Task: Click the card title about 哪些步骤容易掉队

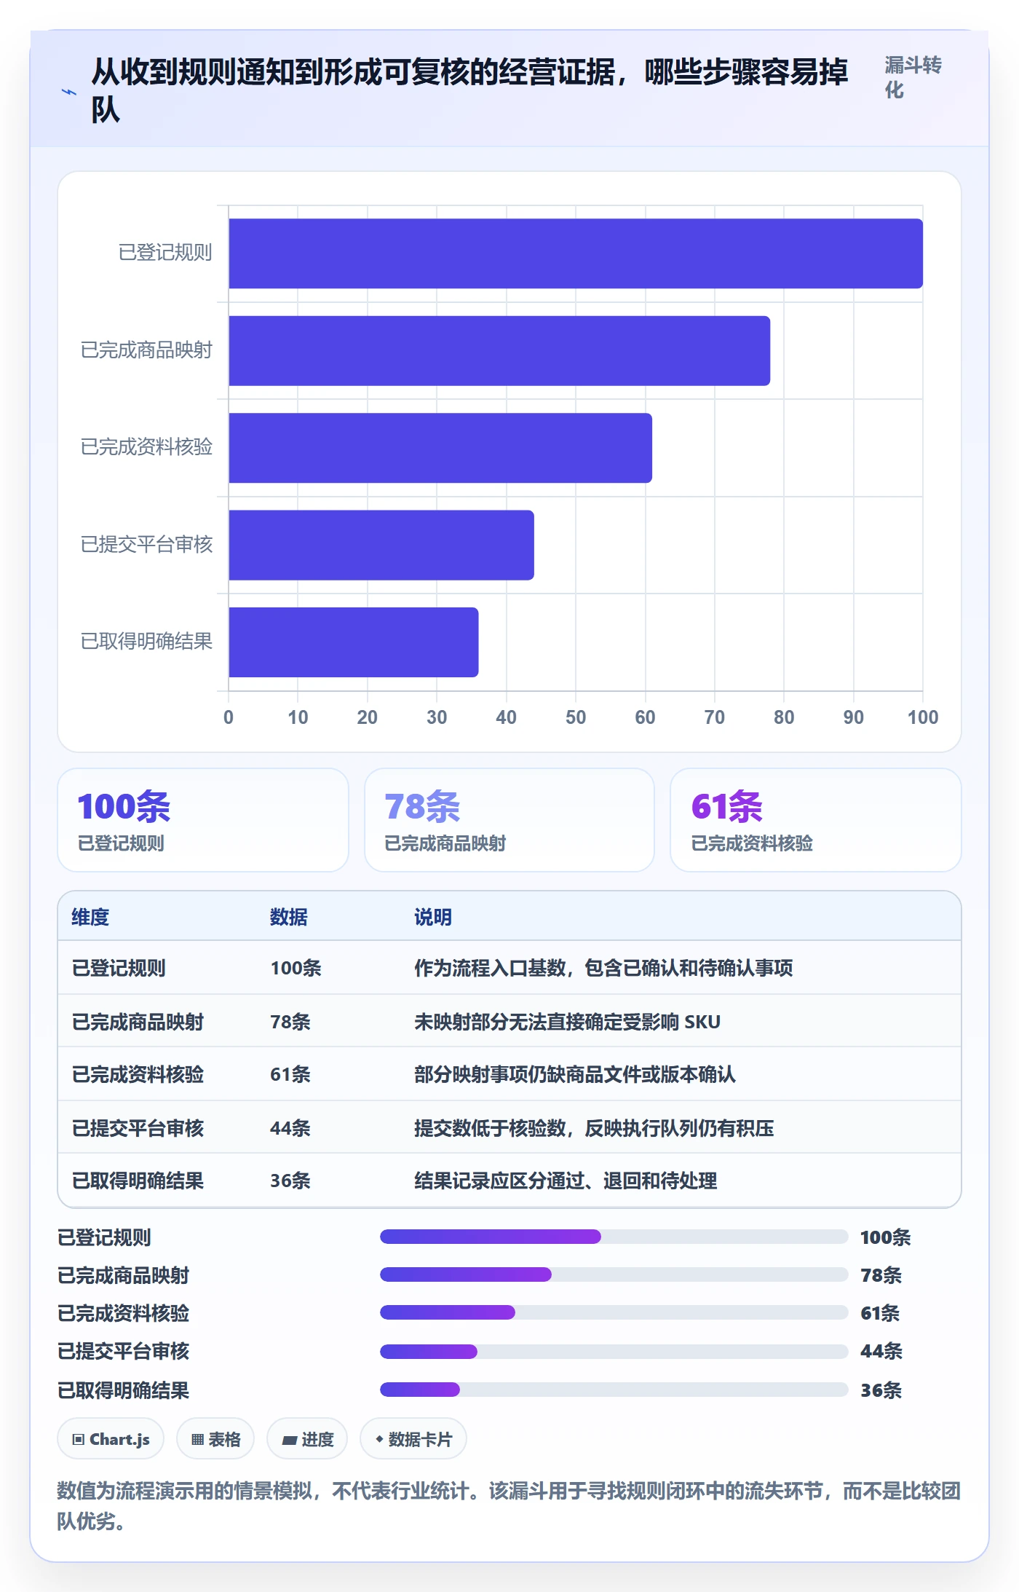Action: [x=469, y=90]
